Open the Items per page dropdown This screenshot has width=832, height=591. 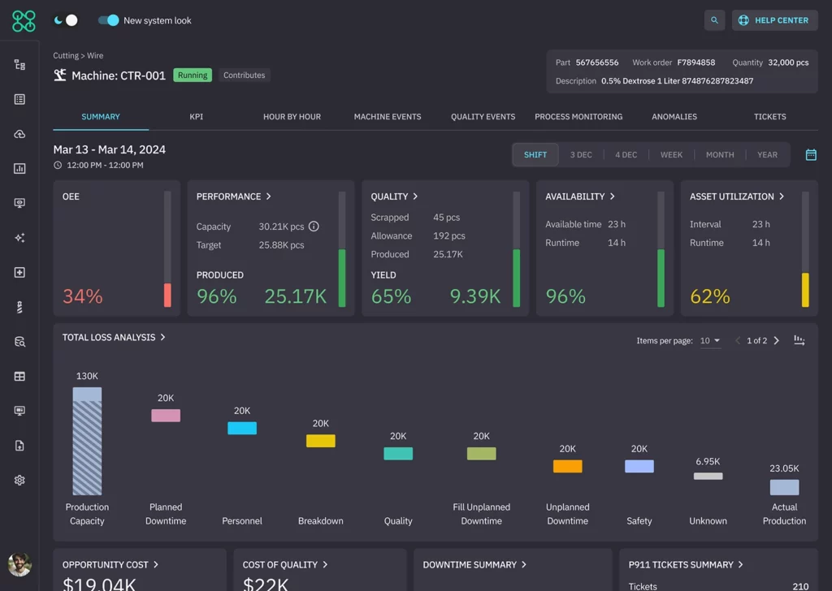[710, 341]
